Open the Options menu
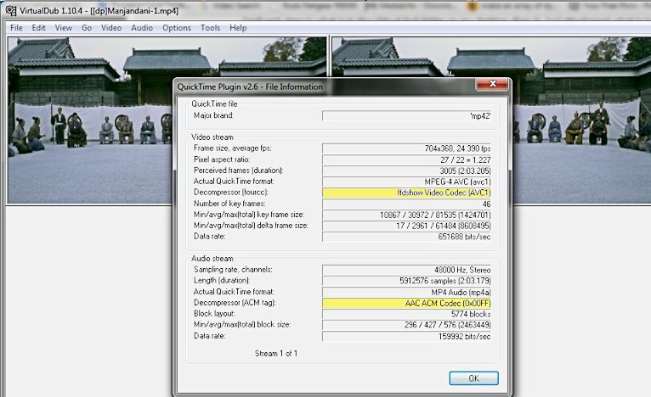The height and width of the screenshot is (397, 651). (x=177, y=28)
